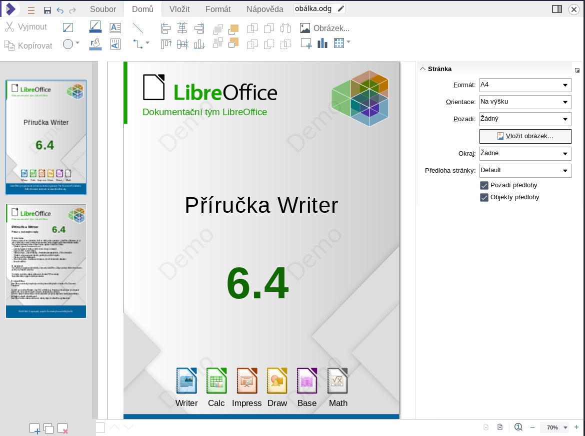Zoom out with the minus button
Viewport: 585px width, 436px height.
tap(532, 427)
